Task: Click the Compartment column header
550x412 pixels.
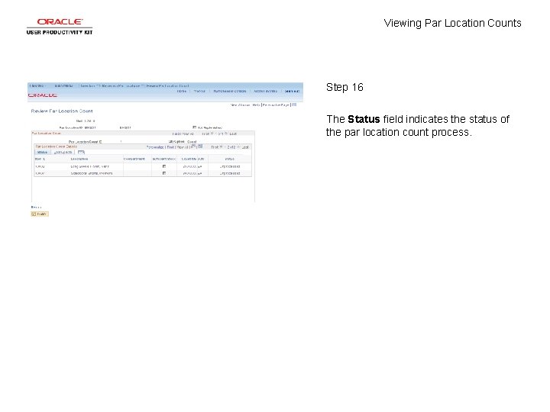Action: coord(134,159)
